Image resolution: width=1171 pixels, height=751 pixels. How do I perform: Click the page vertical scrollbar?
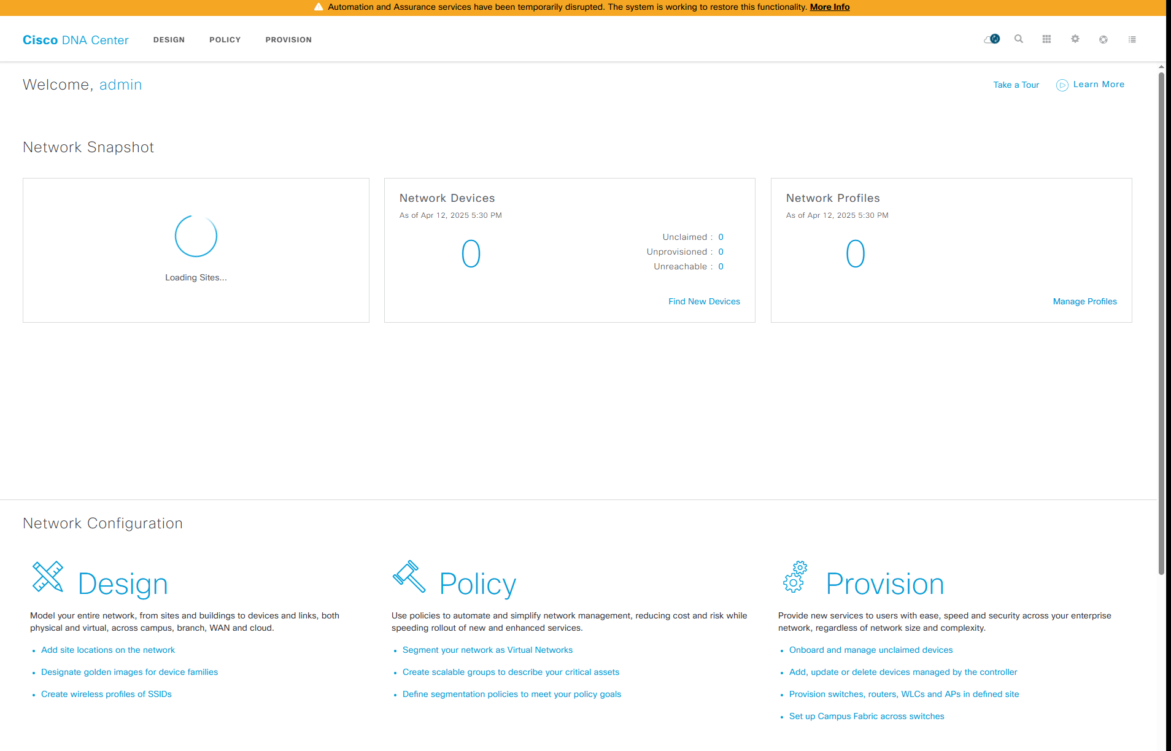click(1161, 323)
